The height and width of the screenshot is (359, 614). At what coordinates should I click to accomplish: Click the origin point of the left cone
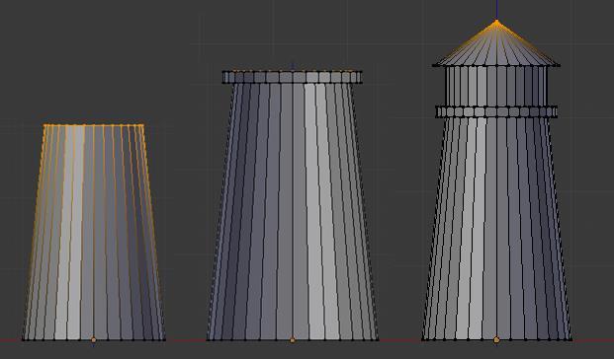coord(94,340)
